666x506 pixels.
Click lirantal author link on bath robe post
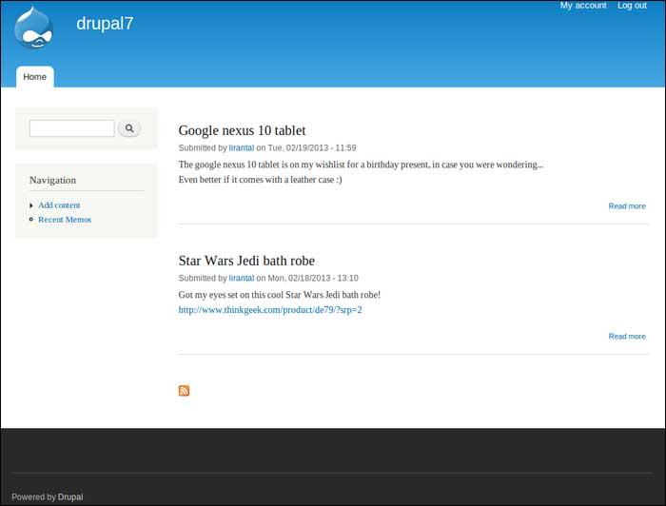tap(241, 279)
